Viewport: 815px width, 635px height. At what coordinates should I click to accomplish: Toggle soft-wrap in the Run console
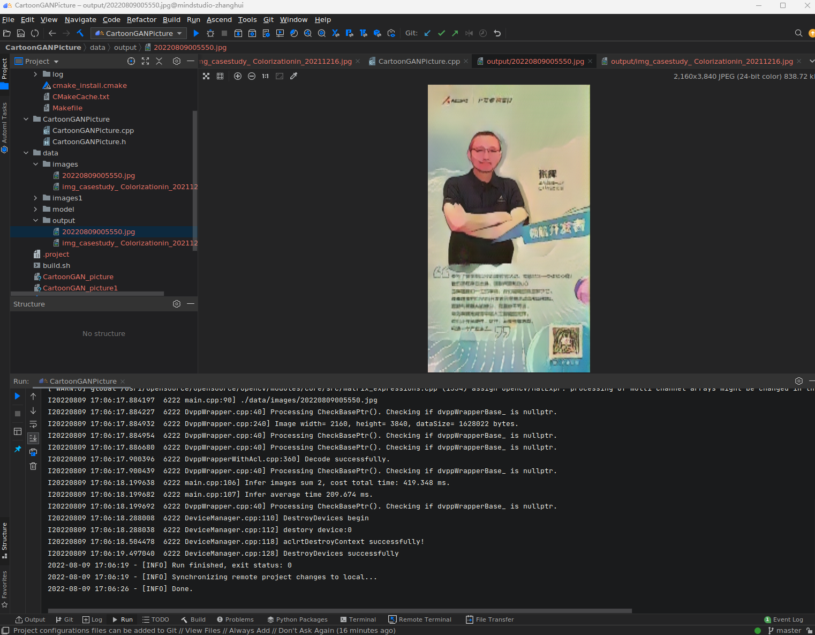pyautogui.click(x=33, y=424)
